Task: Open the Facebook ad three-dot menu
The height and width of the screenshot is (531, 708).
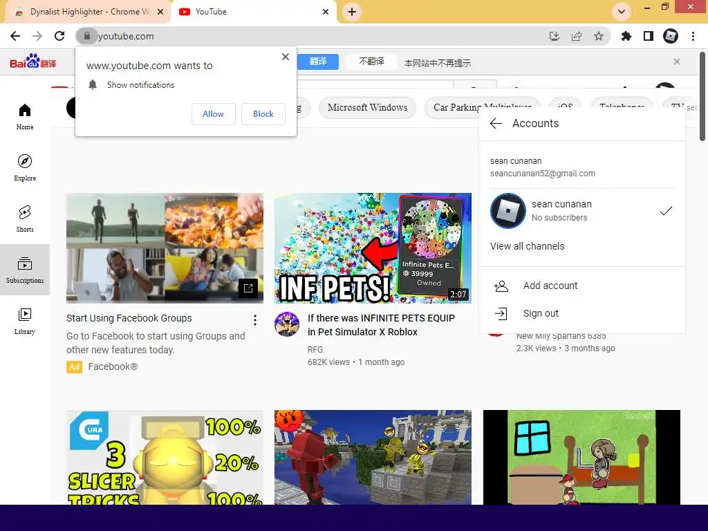Action: [x=255, y=320]
